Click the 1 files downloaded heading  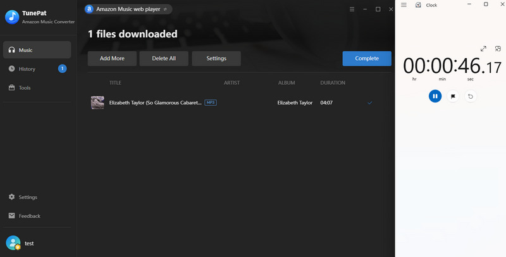pos(133,34)
